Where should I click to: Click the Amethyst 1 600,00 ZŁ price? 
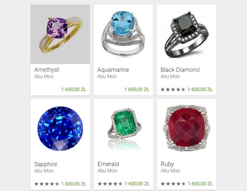pyautogui.click(x=74, y=90)
